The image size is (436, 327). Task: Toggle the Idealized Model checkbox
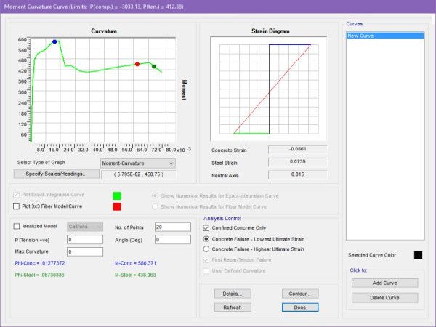pos(17,227)
